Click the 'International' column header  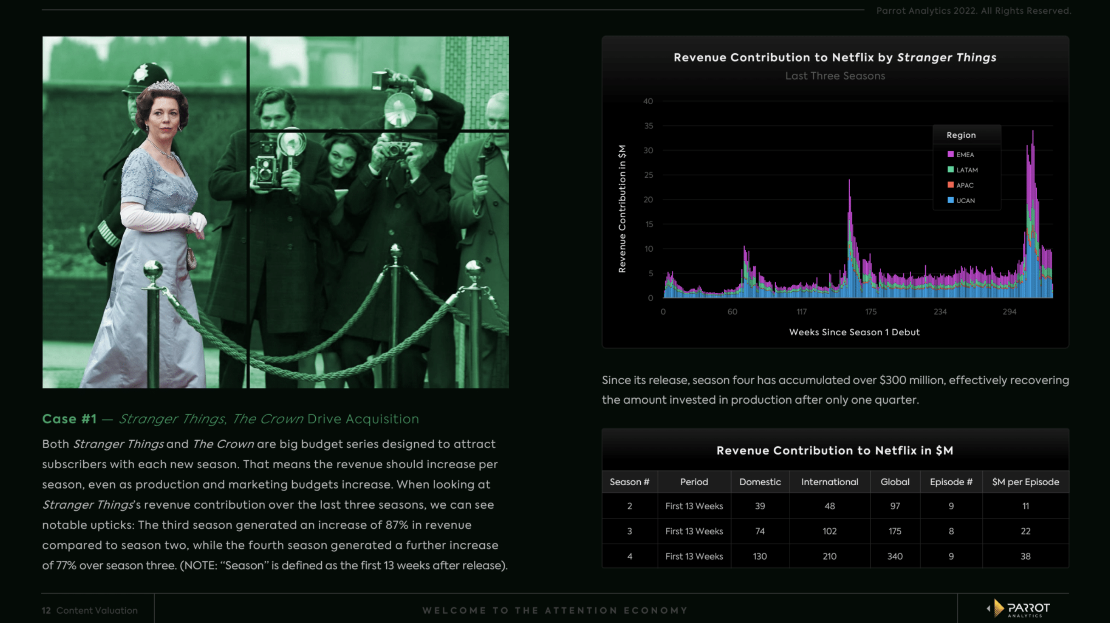pos(829,482)
